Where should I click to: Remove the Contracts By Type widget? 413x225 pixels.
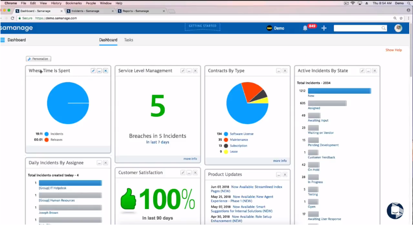click(x=285, y=71)
